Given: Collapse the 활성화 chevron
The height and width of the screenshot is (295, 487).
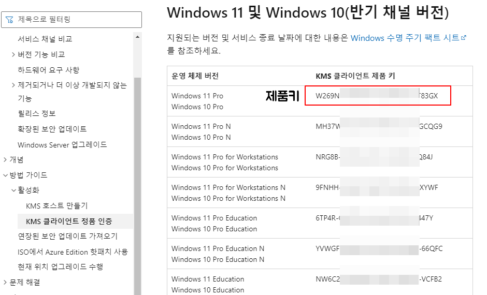Looking at the screenshot, I should pyautogui.click(x=13, y=190).
